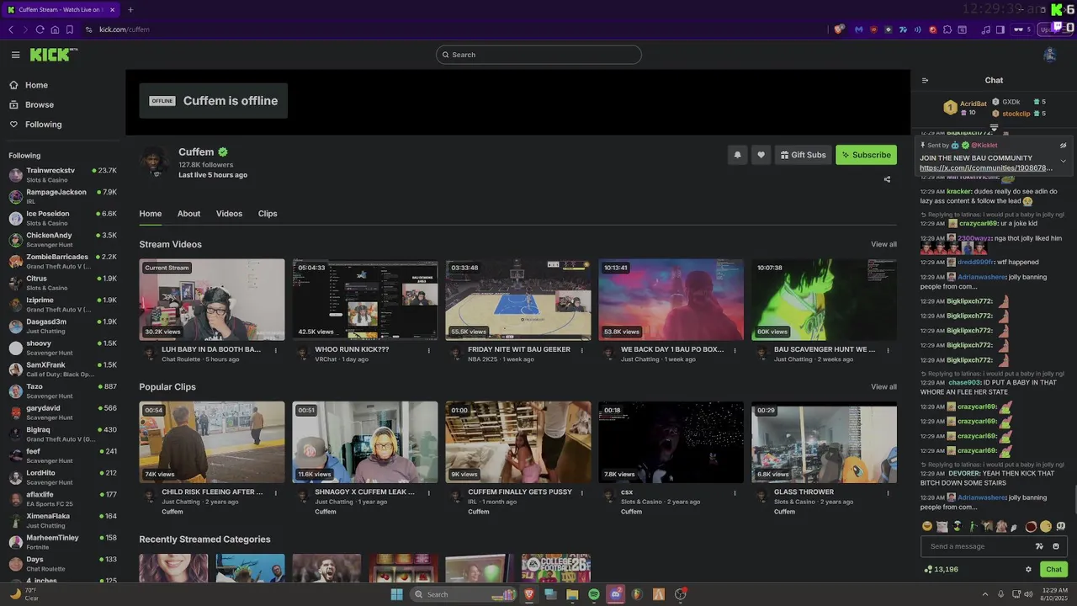Open the CHILD RISK FLEEING clip thumbnail
The width and height of the screenshot is (1077, 606).
[x=212, y=443]
